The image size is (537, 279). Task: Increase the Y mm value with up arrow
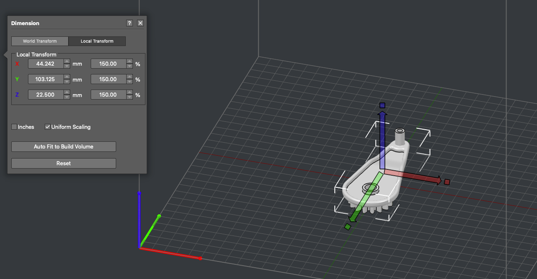tap(67, 77)
